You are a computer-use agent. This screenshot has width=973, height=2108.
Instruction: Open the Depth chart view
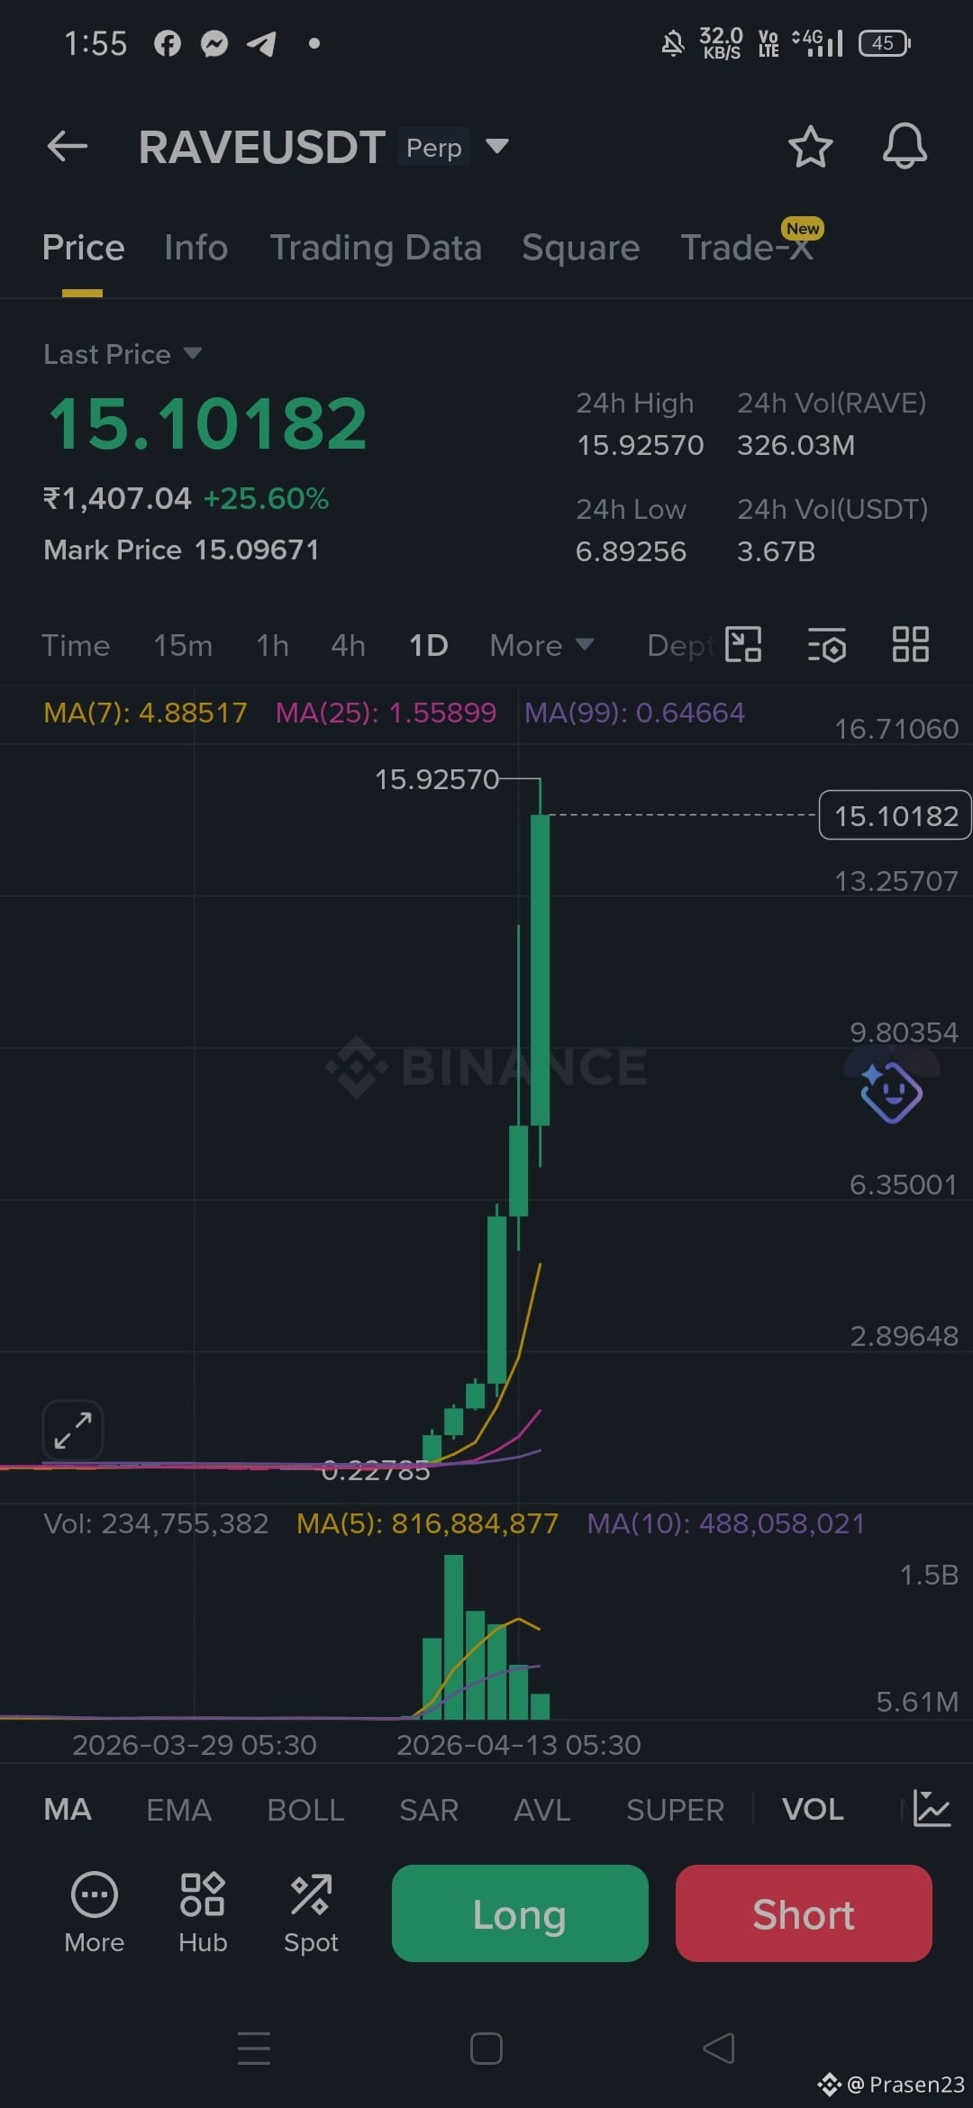point(680,645)
